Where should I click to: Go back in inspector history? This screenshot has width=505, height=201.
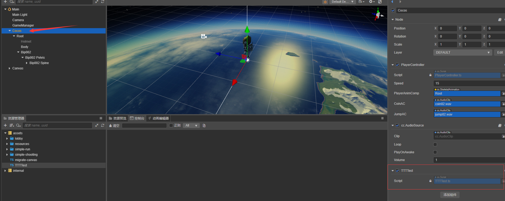[392, 2]
